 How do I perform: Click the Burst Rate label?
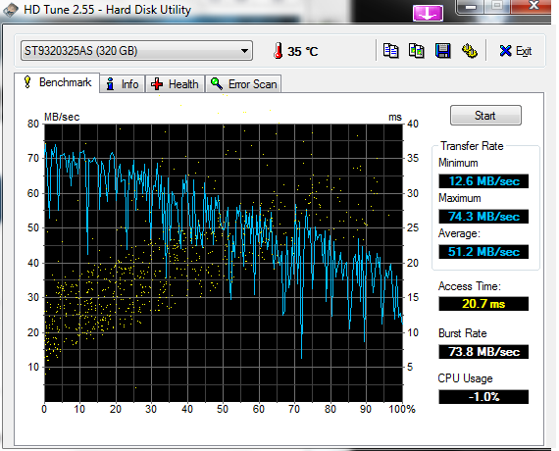(462, 333)
